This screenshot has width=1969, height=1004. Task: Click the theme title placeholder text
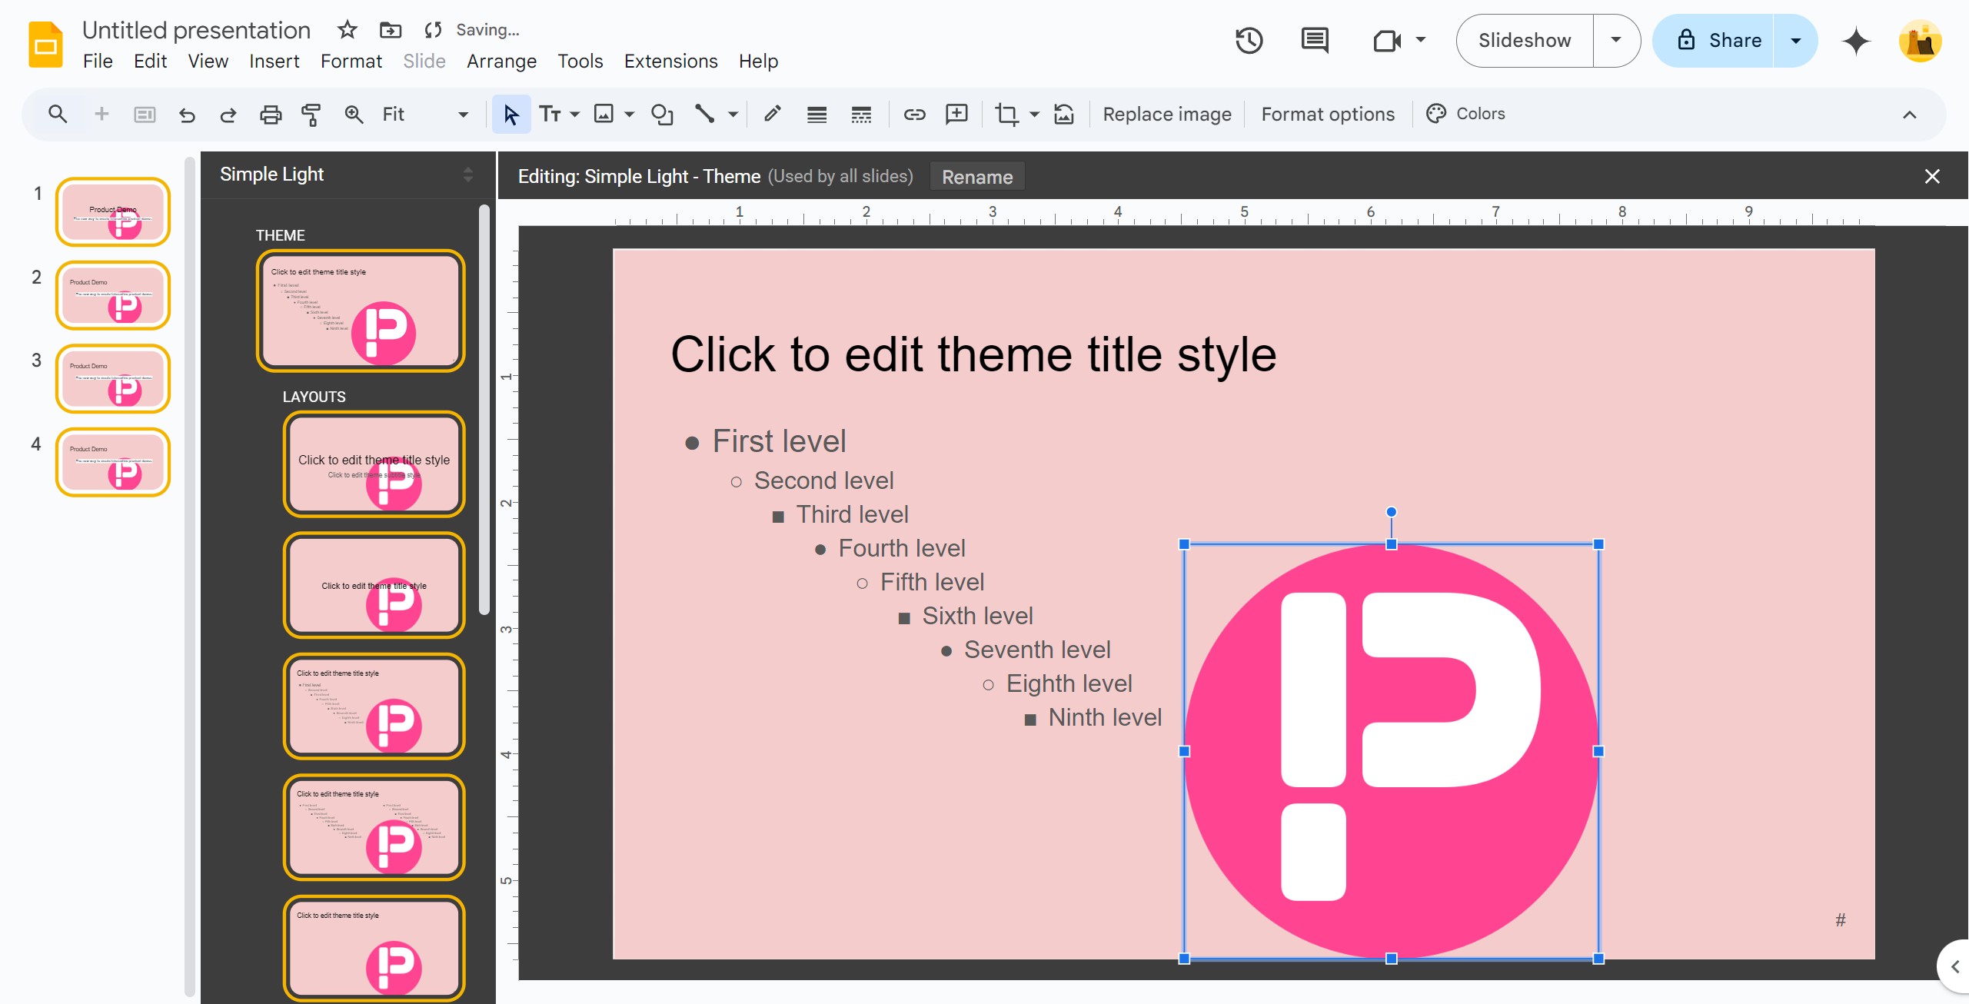(x=973, y=355)
